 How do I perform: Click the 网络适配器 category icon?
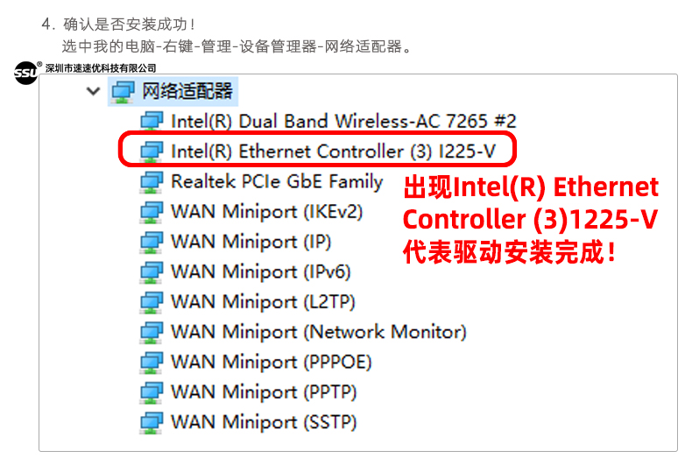click(124, 91)
